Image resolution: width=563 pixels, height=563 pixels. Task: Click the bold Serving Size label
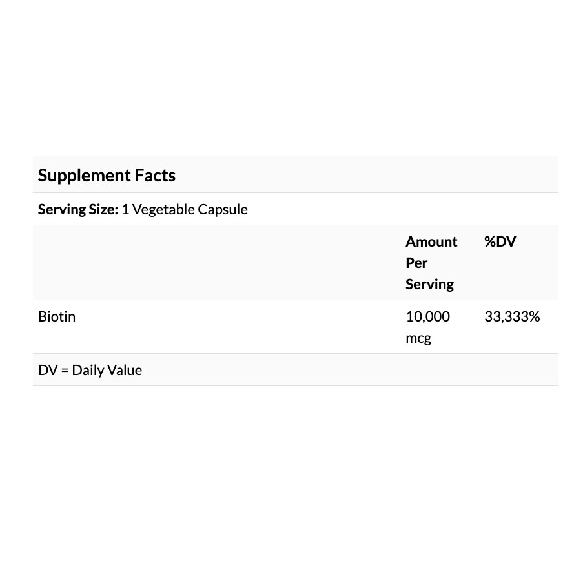tap(78, 209)
